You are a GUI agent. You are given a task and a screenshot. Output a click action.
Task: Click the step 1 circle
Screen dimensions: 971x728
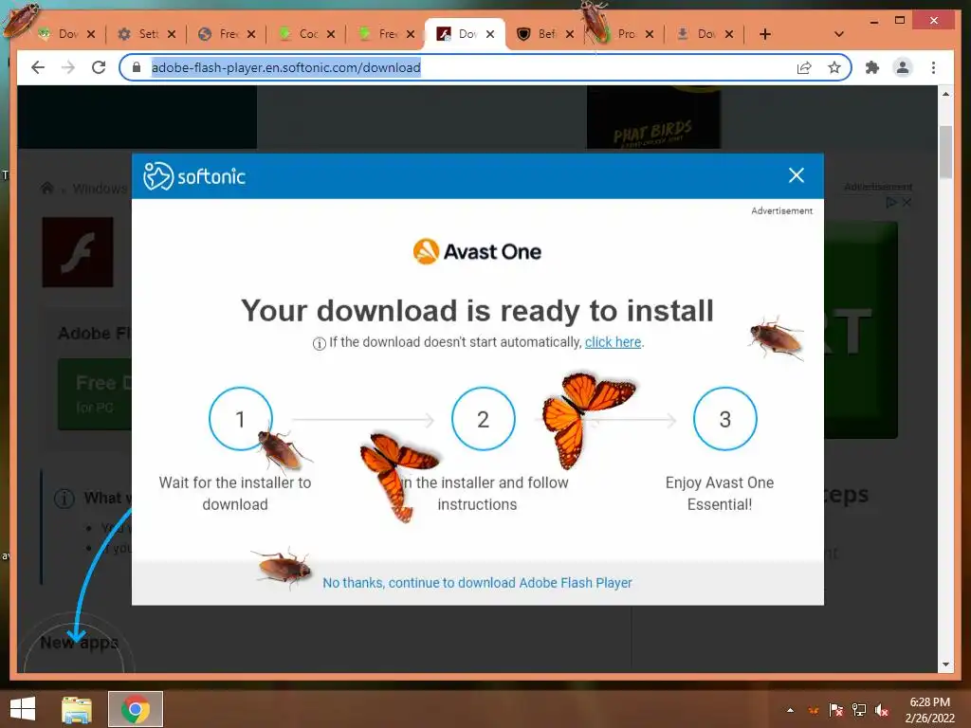(x=241, y=419)
